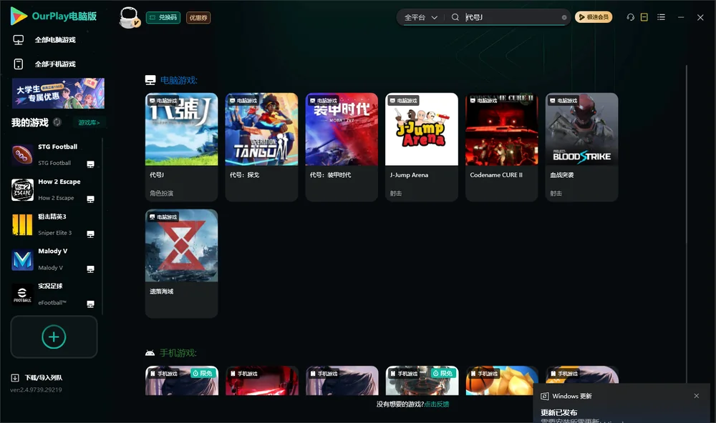Open the Blood Strike game card
Viewport: 716px width, 423px height.
tap(581, 147)
